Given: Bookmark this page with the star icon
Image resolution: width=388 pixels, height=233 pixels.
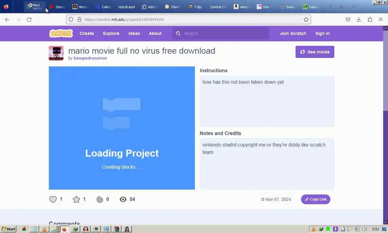Looking at the screenshot, I should point(306,19).
